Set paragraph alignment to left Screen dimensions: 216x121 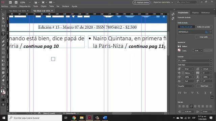click(x=180, y=106)
